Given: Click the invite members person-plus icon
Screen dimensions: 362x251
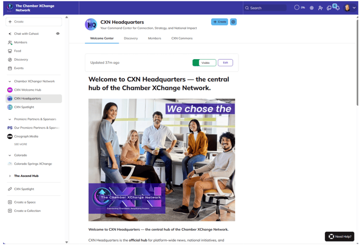Looking at the screenshot, I should [320, 8].
